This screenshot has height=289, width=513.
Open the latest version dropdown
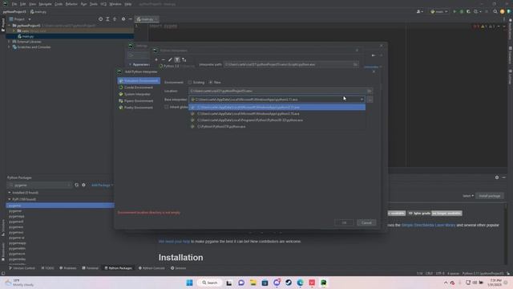468,196
